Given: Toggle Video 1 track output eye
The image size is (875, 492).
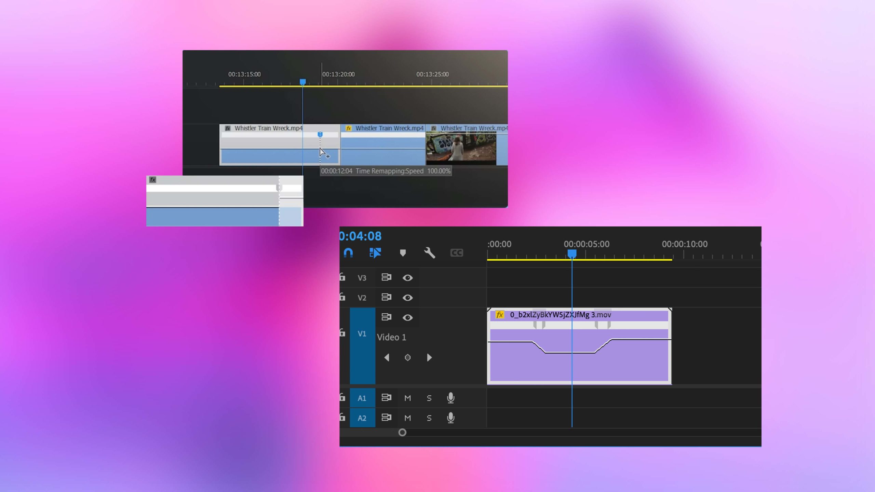Looking at the screenshot, I should point(407,318).
